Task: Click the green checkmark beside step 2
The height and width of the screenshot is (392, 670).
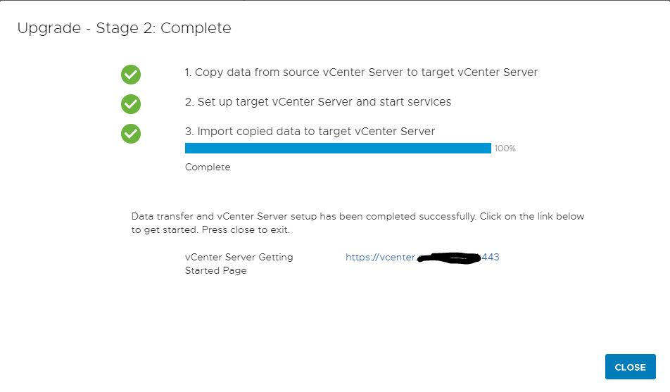Action: click(131, 104)
